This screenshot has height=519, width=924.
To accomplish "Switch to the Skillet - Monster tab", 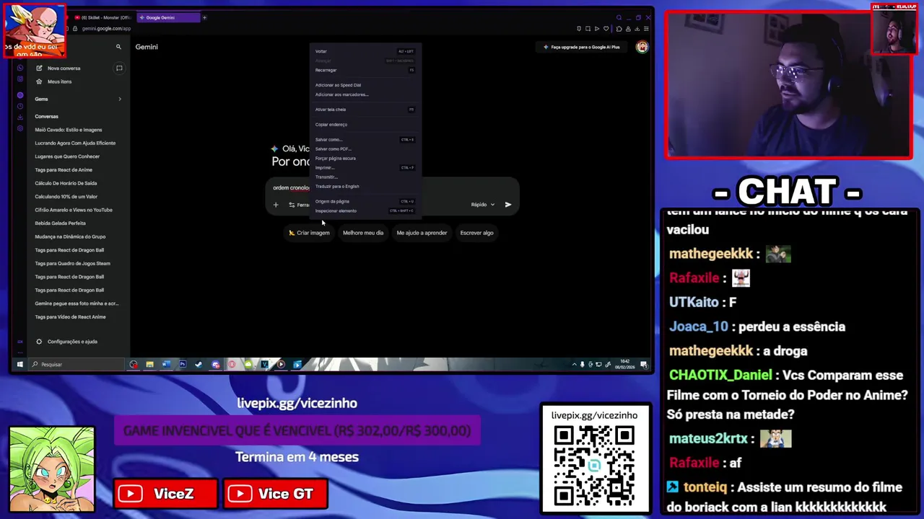I will point(103,17).
